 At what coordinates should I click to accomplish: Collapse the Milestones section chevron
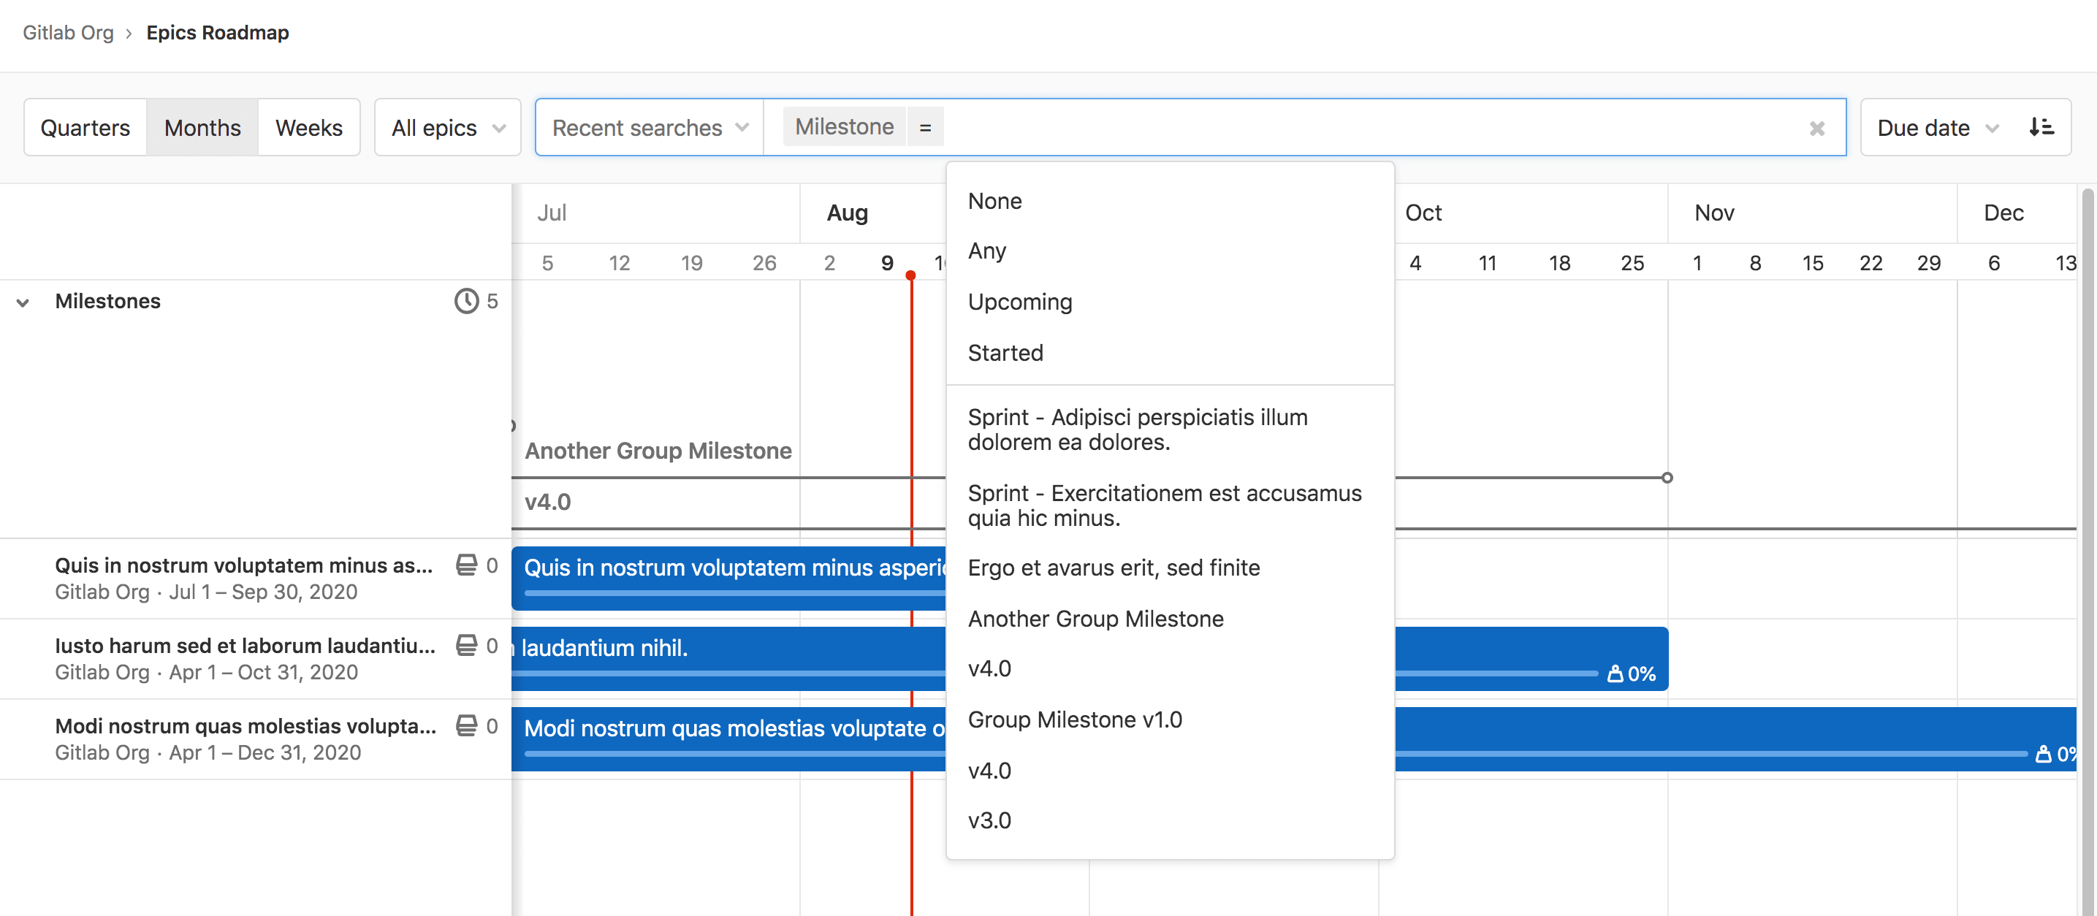pyautogui.click(x=23, y=302)
